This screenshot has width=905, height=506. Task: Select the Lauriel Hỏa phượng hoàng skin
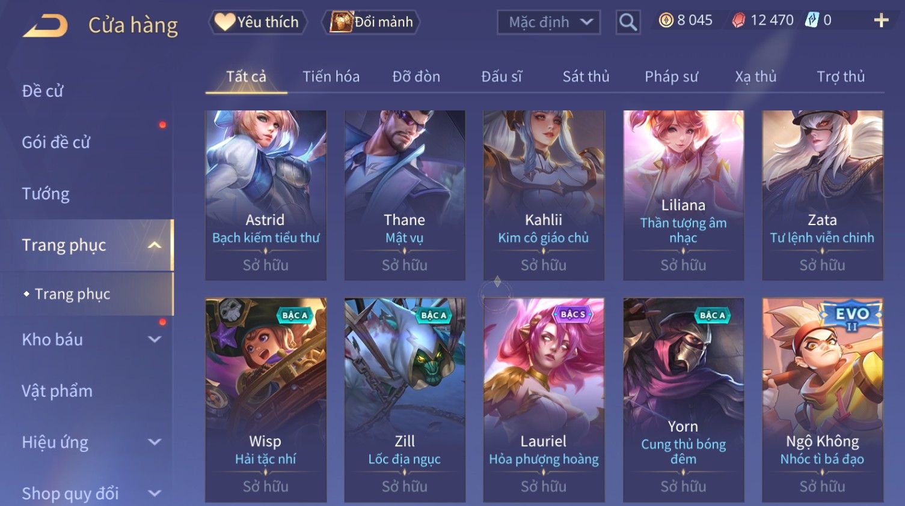[544, 400]
